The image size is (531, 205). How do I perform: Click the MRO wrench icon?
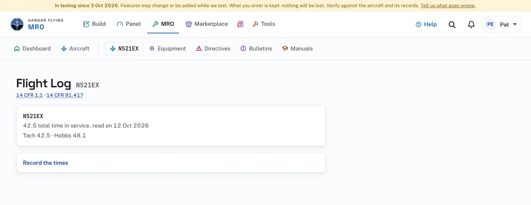click(155, 24)
